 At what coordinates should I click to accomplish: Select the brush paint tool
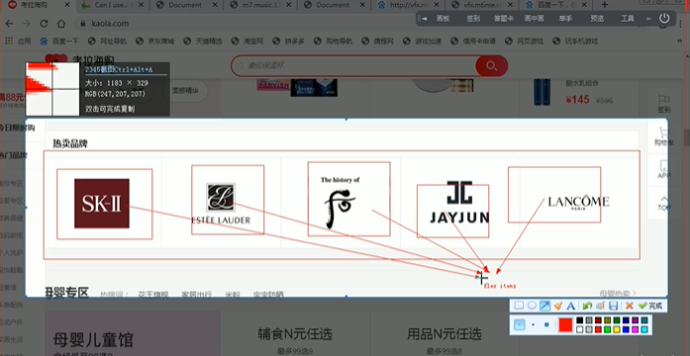[x=558, y=305]
